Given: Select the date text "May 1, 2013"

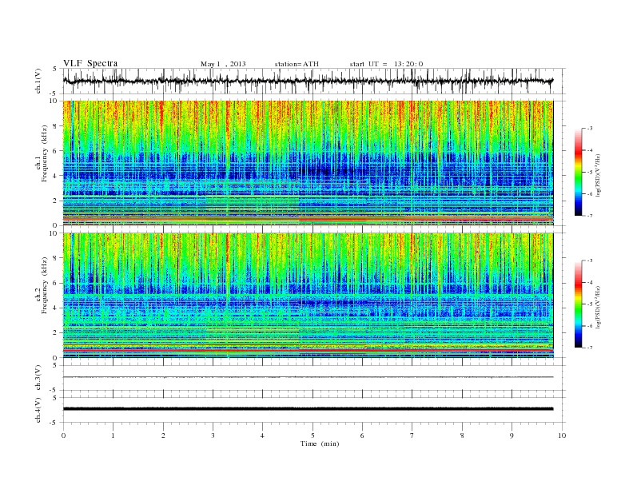Looking at the screenshot, I should [x=223, y=64].
